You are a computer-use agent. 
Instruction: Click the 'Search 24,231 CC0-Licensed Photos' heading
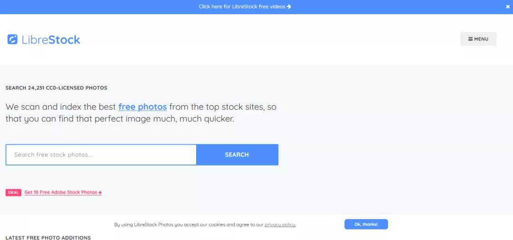coord(56,88)
